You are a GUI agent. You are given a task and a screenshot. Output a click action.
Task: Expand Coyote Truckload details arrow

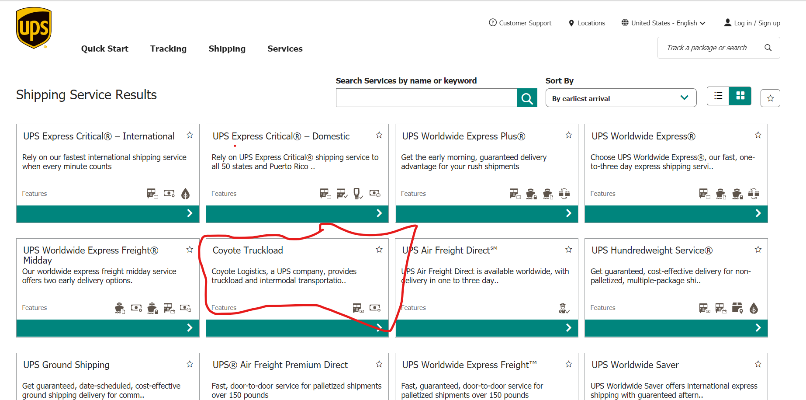(x=379, y=328)
